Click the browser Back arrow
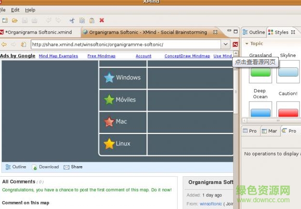Screen dimensions: 301x209 click(4, 44)
